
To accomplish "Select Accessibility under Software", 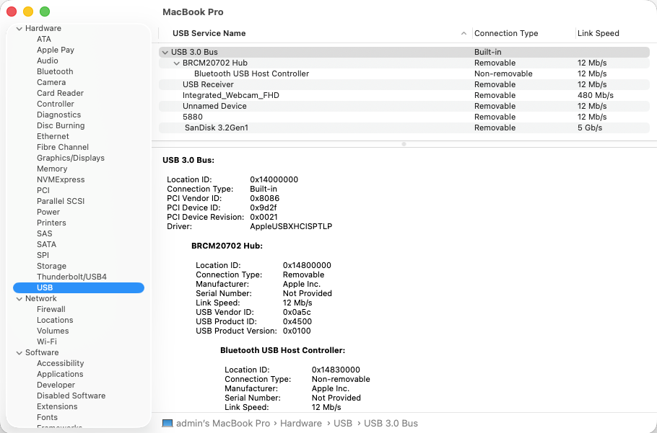I will tap(61, 364).
